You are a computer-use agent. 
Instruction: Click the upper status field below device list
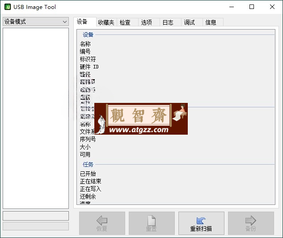[x=36, y=216]
